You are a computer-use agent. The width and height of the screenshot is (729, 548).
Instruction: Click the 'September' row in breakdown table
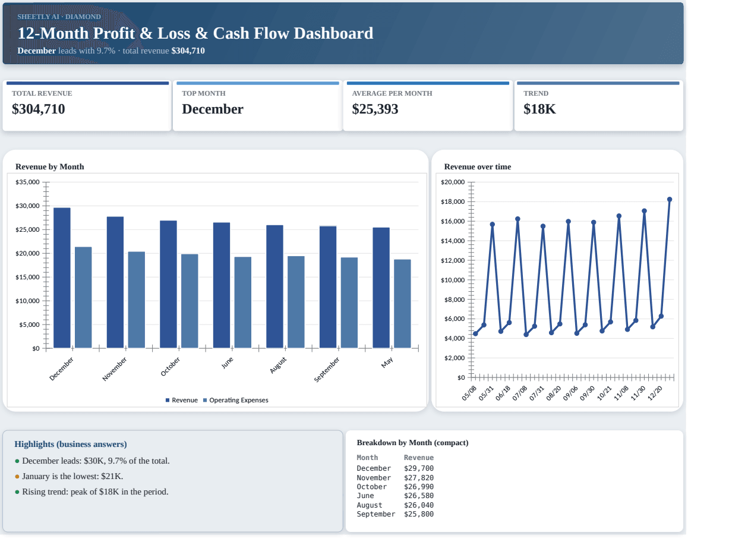pos(395,514)
